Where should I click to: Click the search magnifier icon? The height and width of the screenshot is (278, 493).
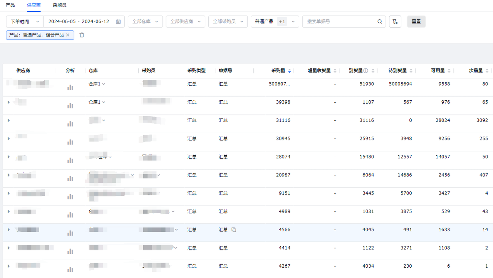point(380,22)
